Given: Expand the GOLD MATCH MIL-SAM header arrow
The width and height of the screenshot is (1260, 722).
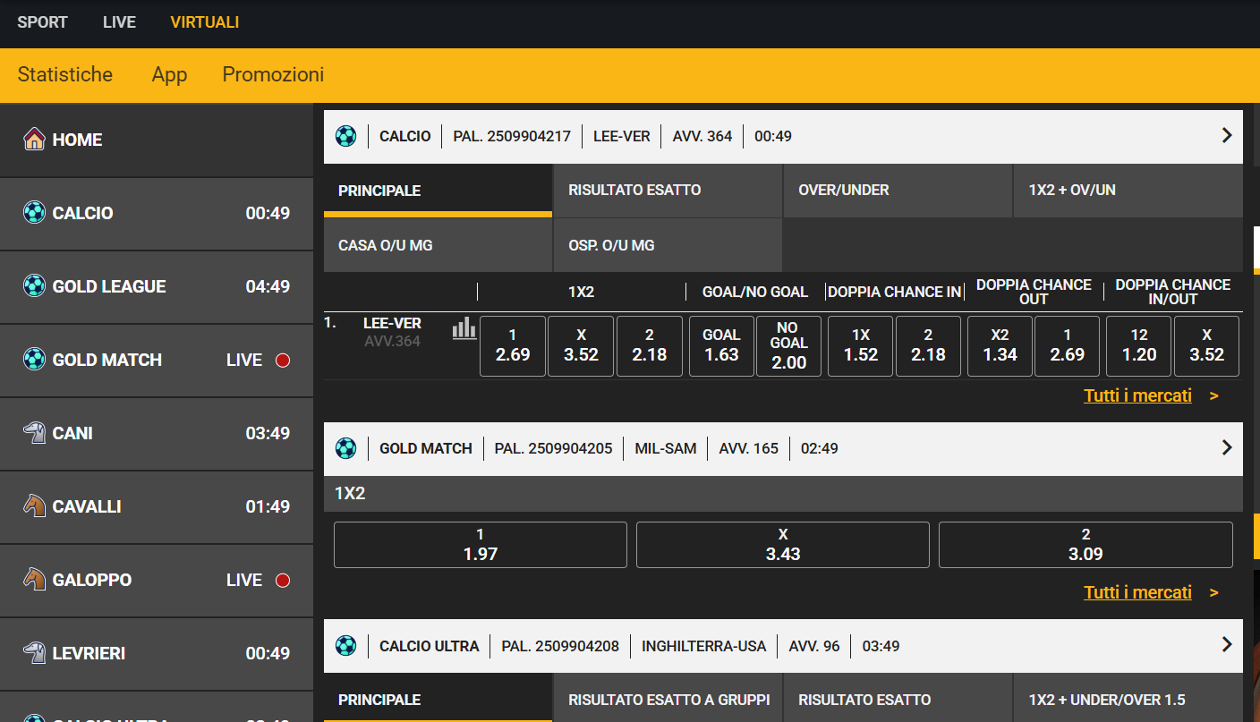Looking at the screenshot, I should (x=1227, y=447).
